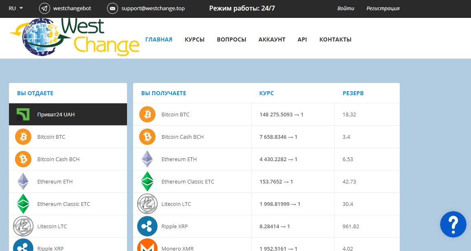Viewport: 471px width, 251px height.
Task: Click Ethereum Classic ETC icon in receive list
Action: [147, 182]
